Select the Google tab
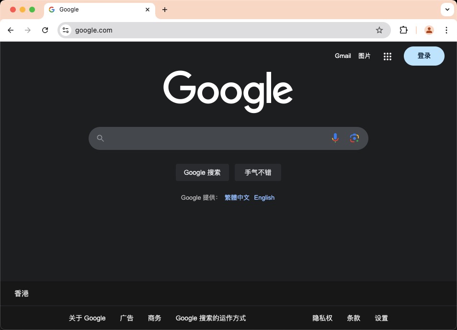This screenshot has height=330, width=457. pos(96,10)
